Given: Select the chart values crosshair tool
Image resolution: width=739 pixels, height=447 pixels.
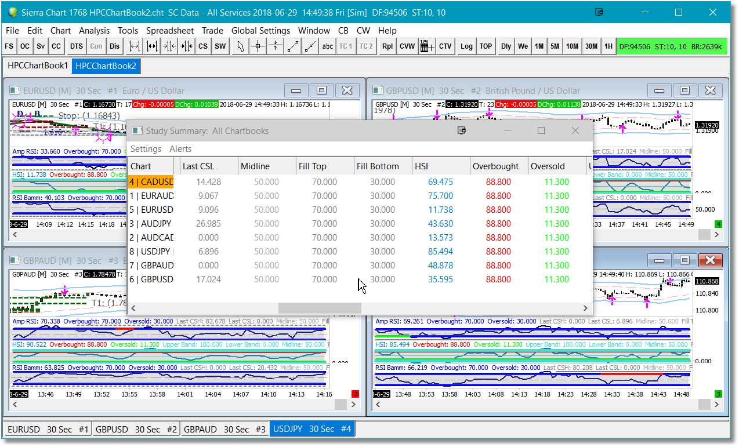Looking at the screenshot, I should [x=259, y=46].
